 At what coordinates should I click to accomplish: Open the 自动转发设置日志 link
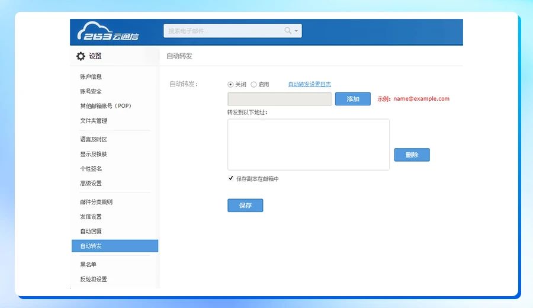[x=309, y=85]
